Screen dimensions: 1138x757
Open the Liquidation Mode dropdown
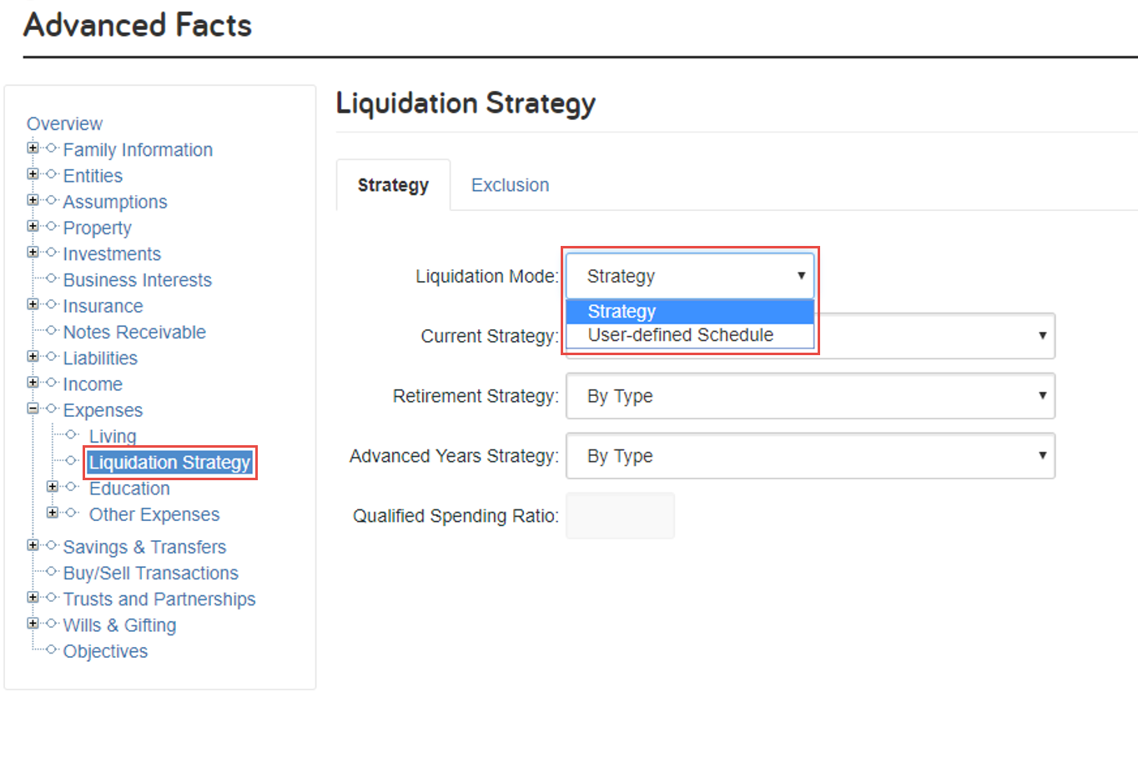pos(690,276)
